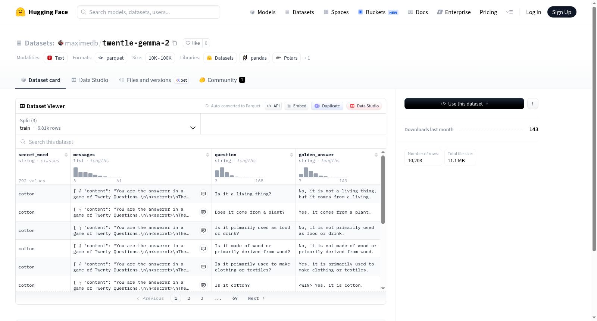Go to Next page of results

(x=256, y=298)
